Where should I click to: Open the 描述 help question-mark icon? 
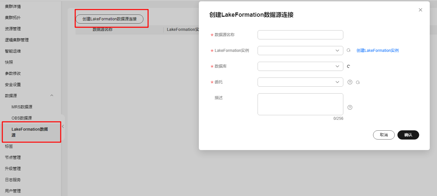[350, 107]
